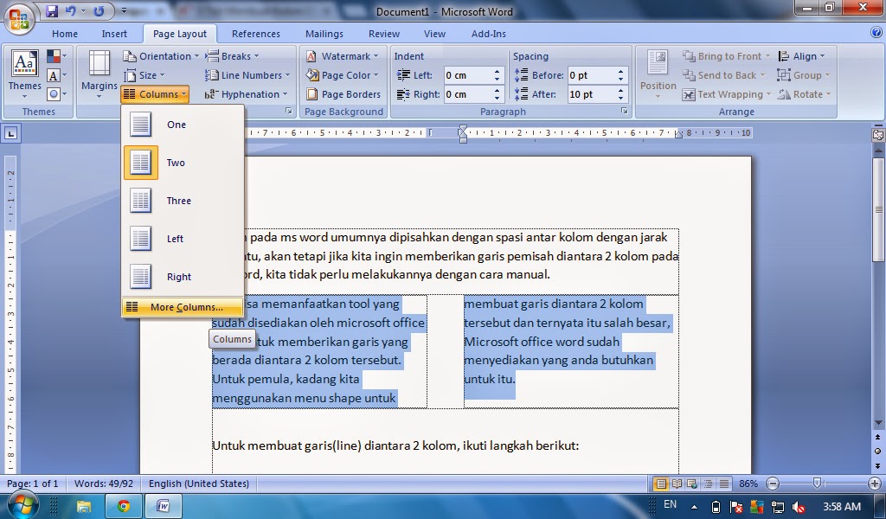
Task: Open the Themes gallery button
Action: tap(24, 75)
